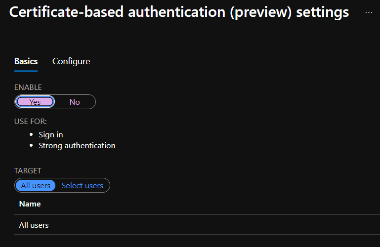Screen dimensions: 380x247
Task: Click the bullet beside Strong authentication
Action: pyautogui.click(x=32, y=146)
